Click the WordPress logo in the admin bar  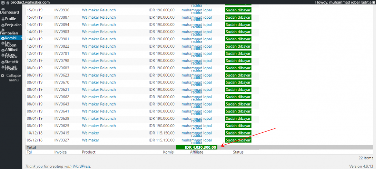click(3, 3)
